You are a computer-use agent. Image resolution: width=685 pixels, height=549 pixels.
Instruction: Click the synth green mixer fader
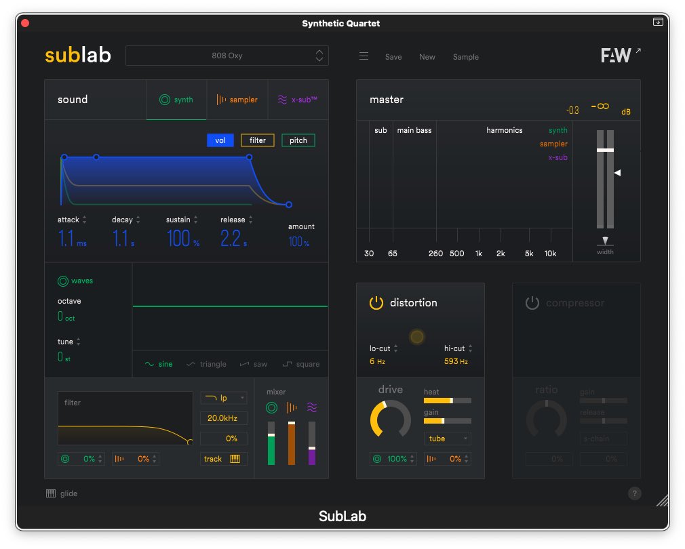click(271, 443)
